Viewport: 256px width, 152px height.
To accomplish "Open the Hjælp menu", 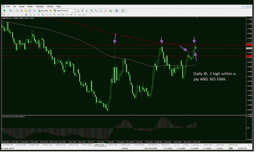I will (x=59, y=7).
